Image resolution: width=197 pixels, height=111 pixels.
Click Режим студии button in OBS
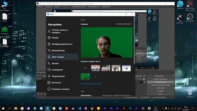[x=160, y=88]
